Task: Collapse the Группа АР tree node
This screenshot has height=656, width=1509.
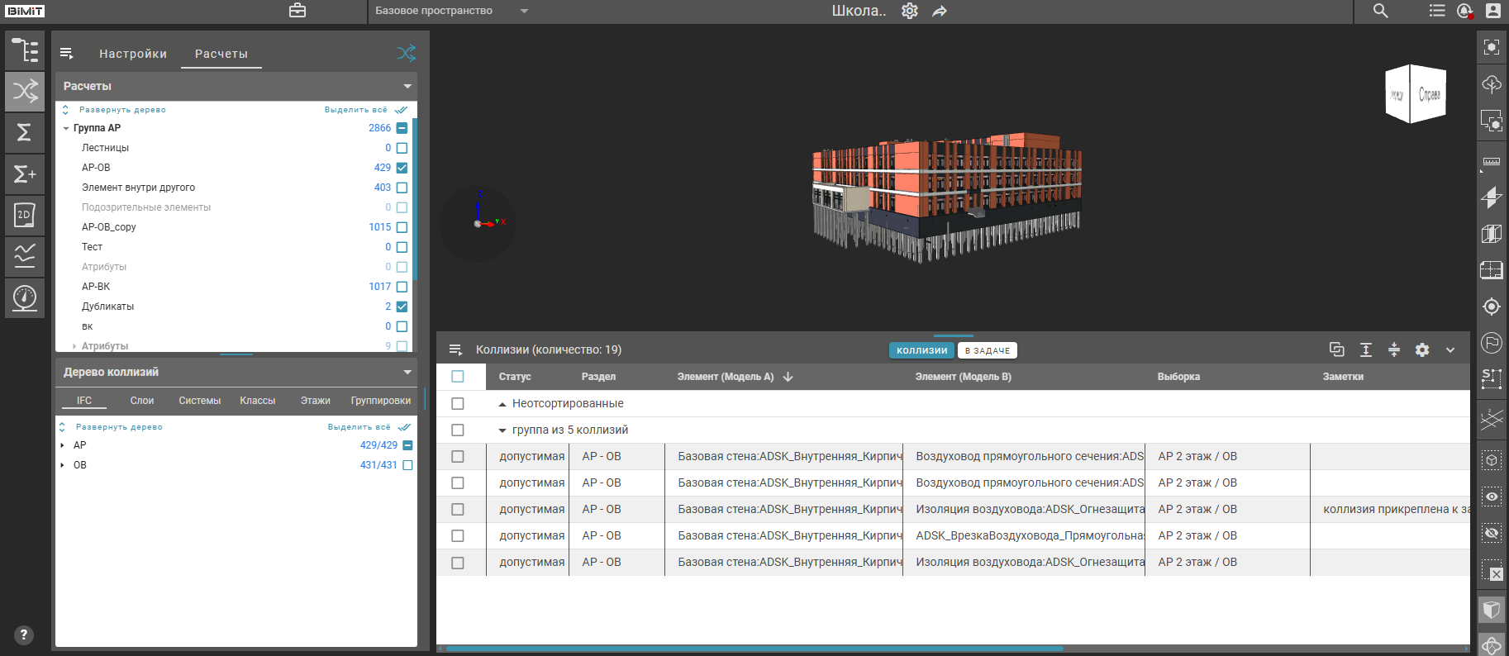Action: pyautogui.click(x=66, y=128)
